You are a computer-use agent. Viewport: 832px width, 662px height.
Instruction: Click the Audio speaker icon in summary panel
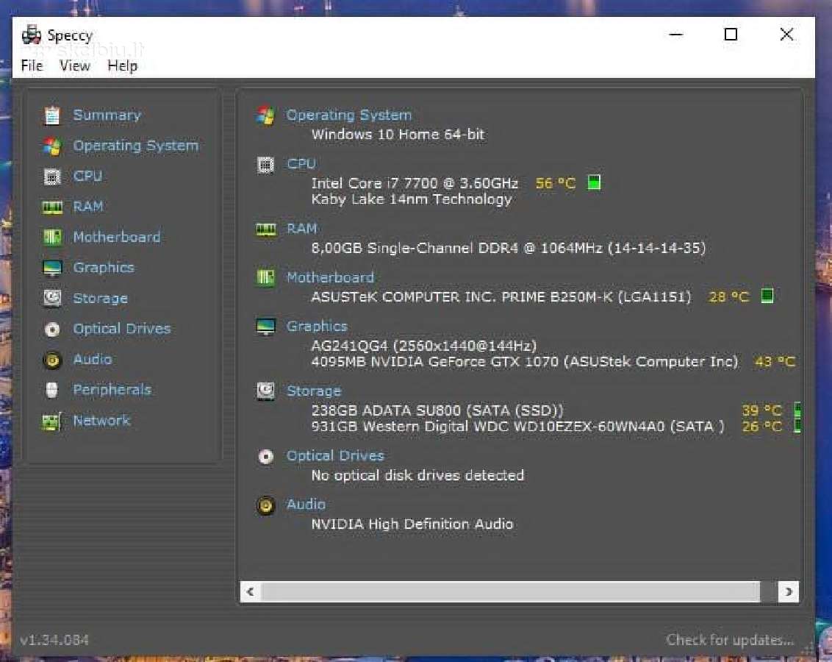265,505
